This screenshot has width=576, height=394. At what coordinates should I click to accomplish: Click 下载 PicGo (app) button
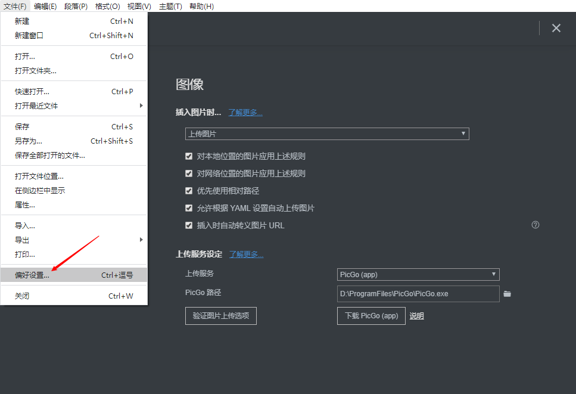(x=371, y=316)
